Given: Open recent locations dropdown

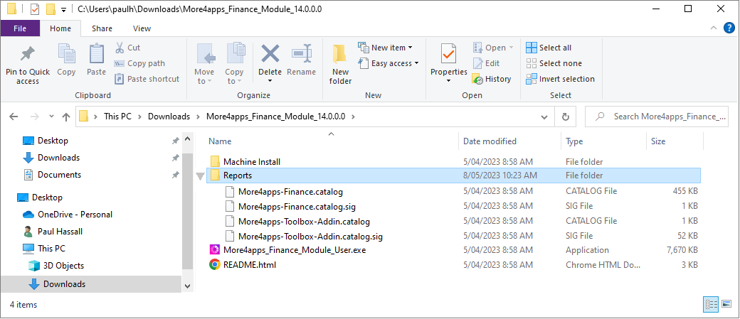Looking at the screenshot, I should 51,117.
